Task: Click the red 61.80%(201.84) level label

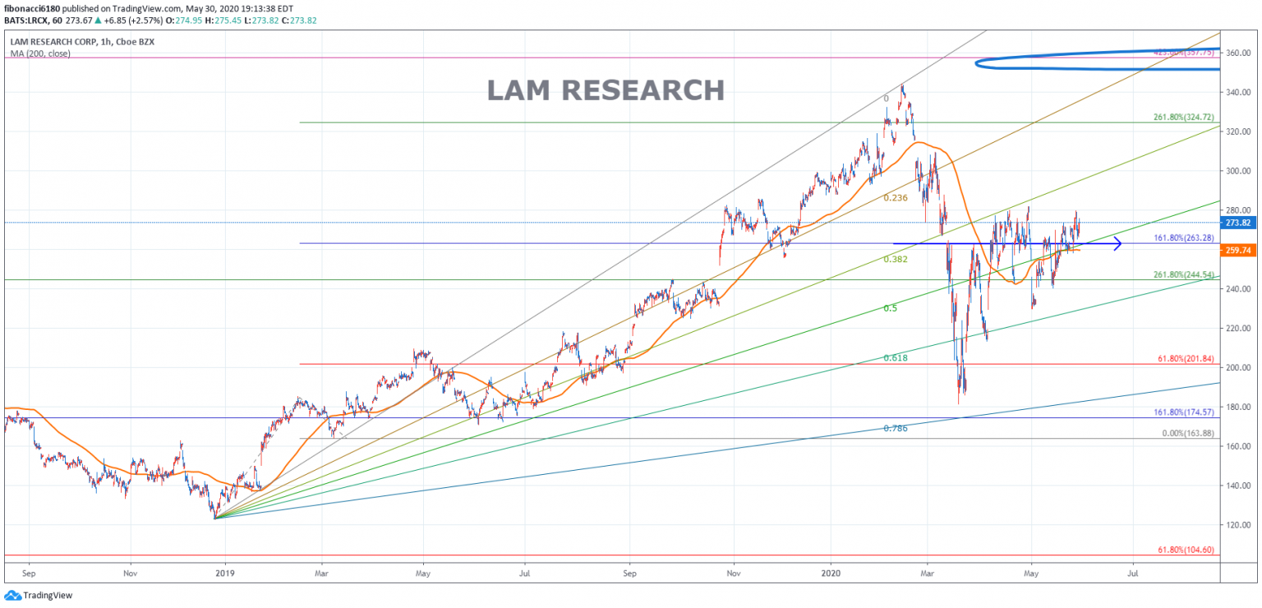Action: click(x=1187, y=358)
